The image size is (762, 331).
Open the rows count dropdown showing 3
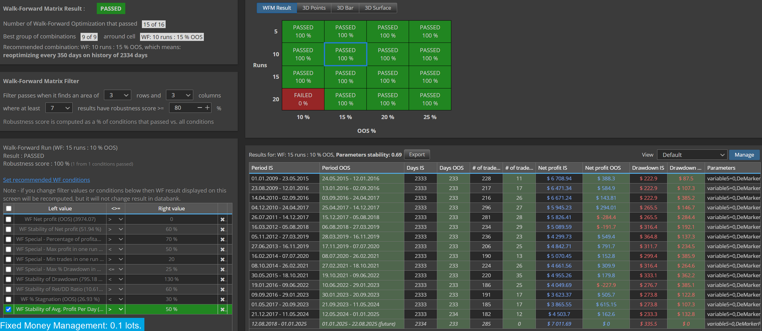(117, 95)
